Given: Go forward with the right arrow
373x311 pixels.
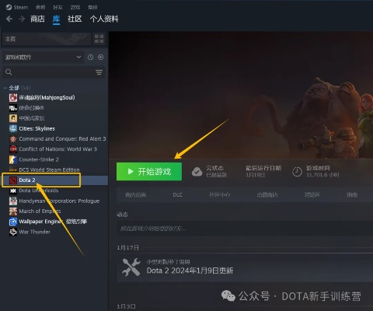Looking at the screenshot, I should pos(22,19).
